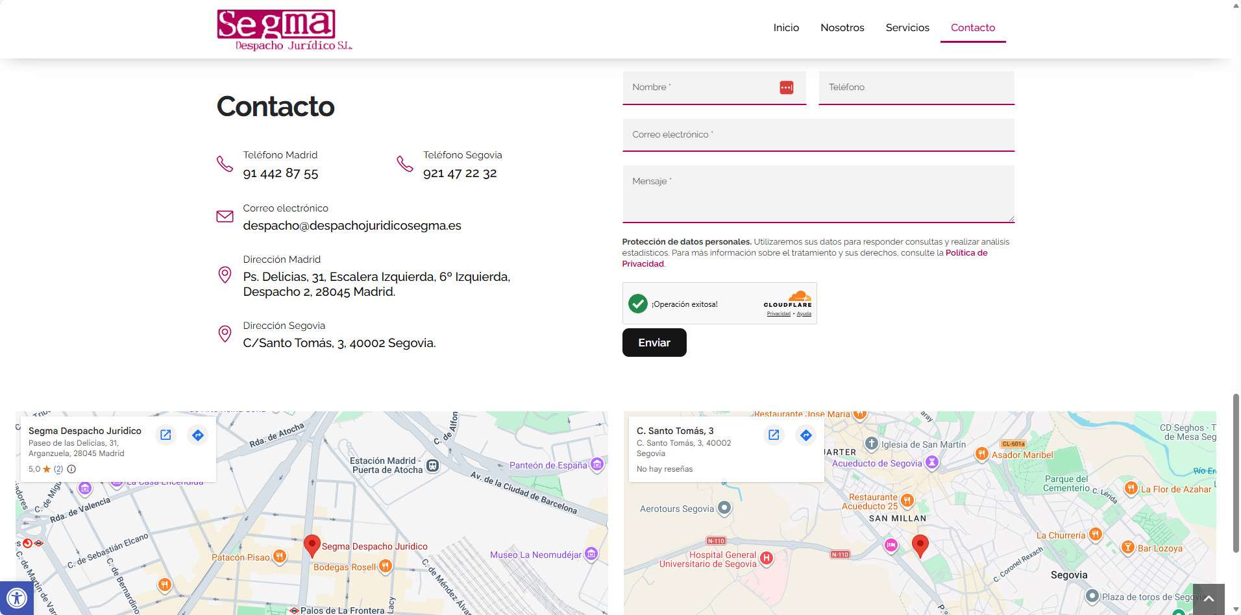
Task: Click the Cloudflare verification checkmark
Action: click(638, 304)
